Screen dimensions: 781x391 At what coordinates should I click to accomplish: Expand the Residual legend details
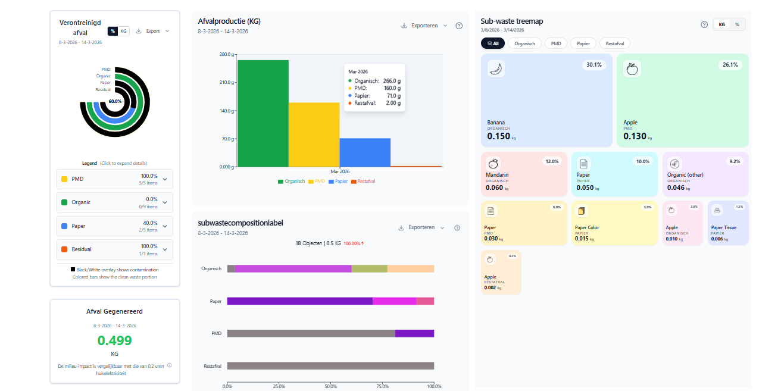pyautogui.click(x=165, y=249)
